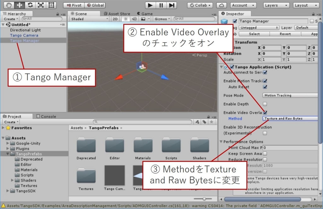Open the Untagged tag dropdown
Screen dimensions: 323x209
259,28
